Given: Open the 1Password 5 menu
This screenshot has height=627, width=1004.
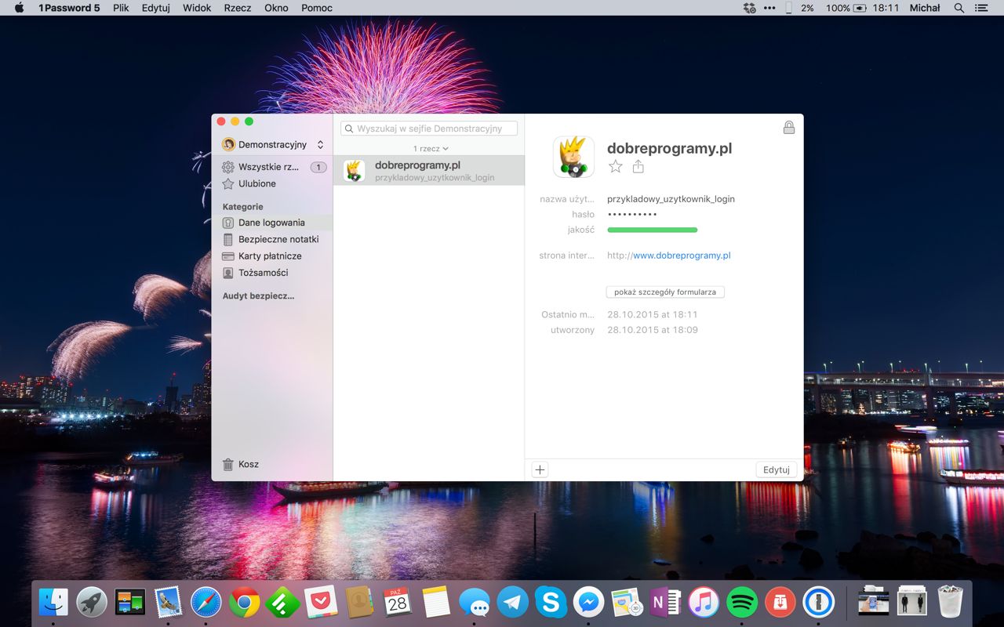Looking at the screenshot, I should (69, 8).
